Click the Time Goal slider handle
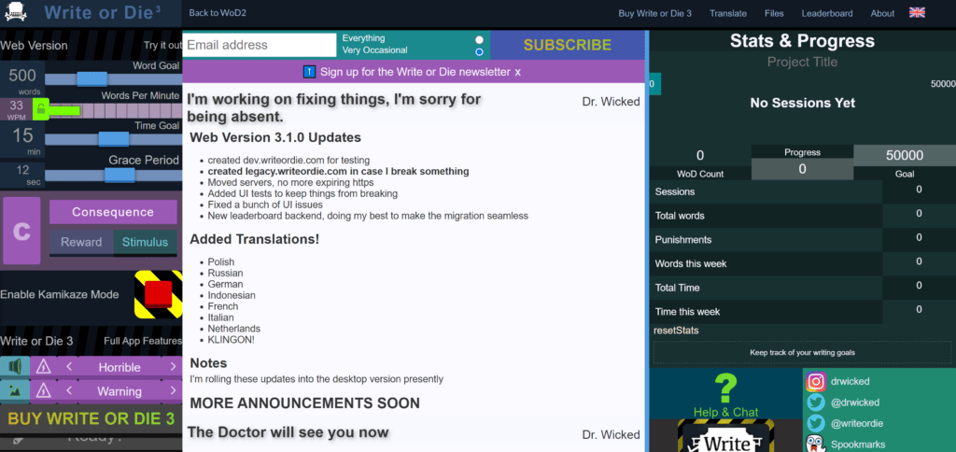Image resolution: width=956 pixels, height=452 pixels. 113,139
